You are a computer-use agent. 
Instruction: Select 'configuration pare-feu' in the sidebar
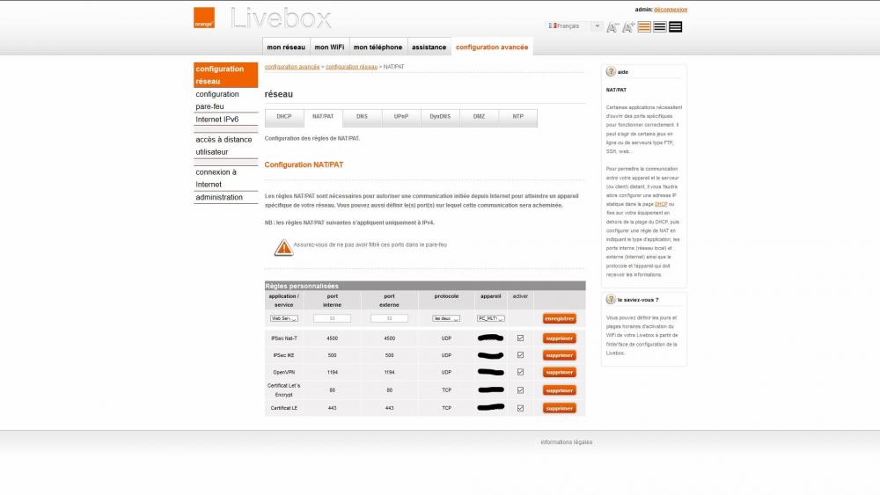click(x=225, y=100)
